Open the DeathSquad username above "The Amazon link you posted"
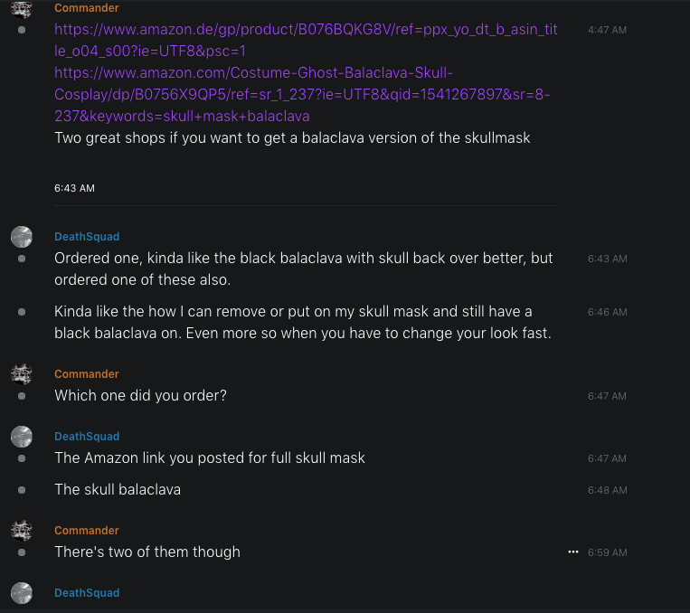 87,437
